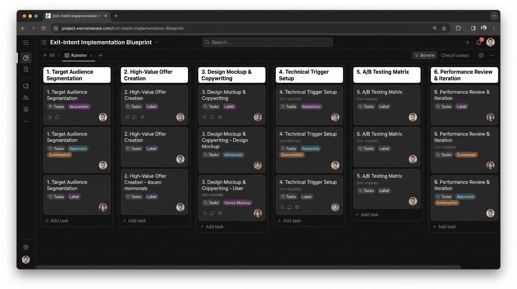Toggle the browser side panel icon
Image resolution: width=517 pixels, height=289 pixels.
[x=473, y=28]
